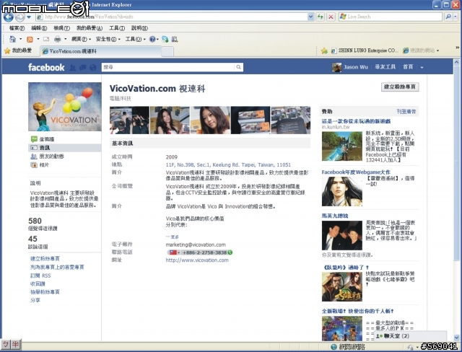
Task: Click the Facebook logo
Action: click(46, 67)
